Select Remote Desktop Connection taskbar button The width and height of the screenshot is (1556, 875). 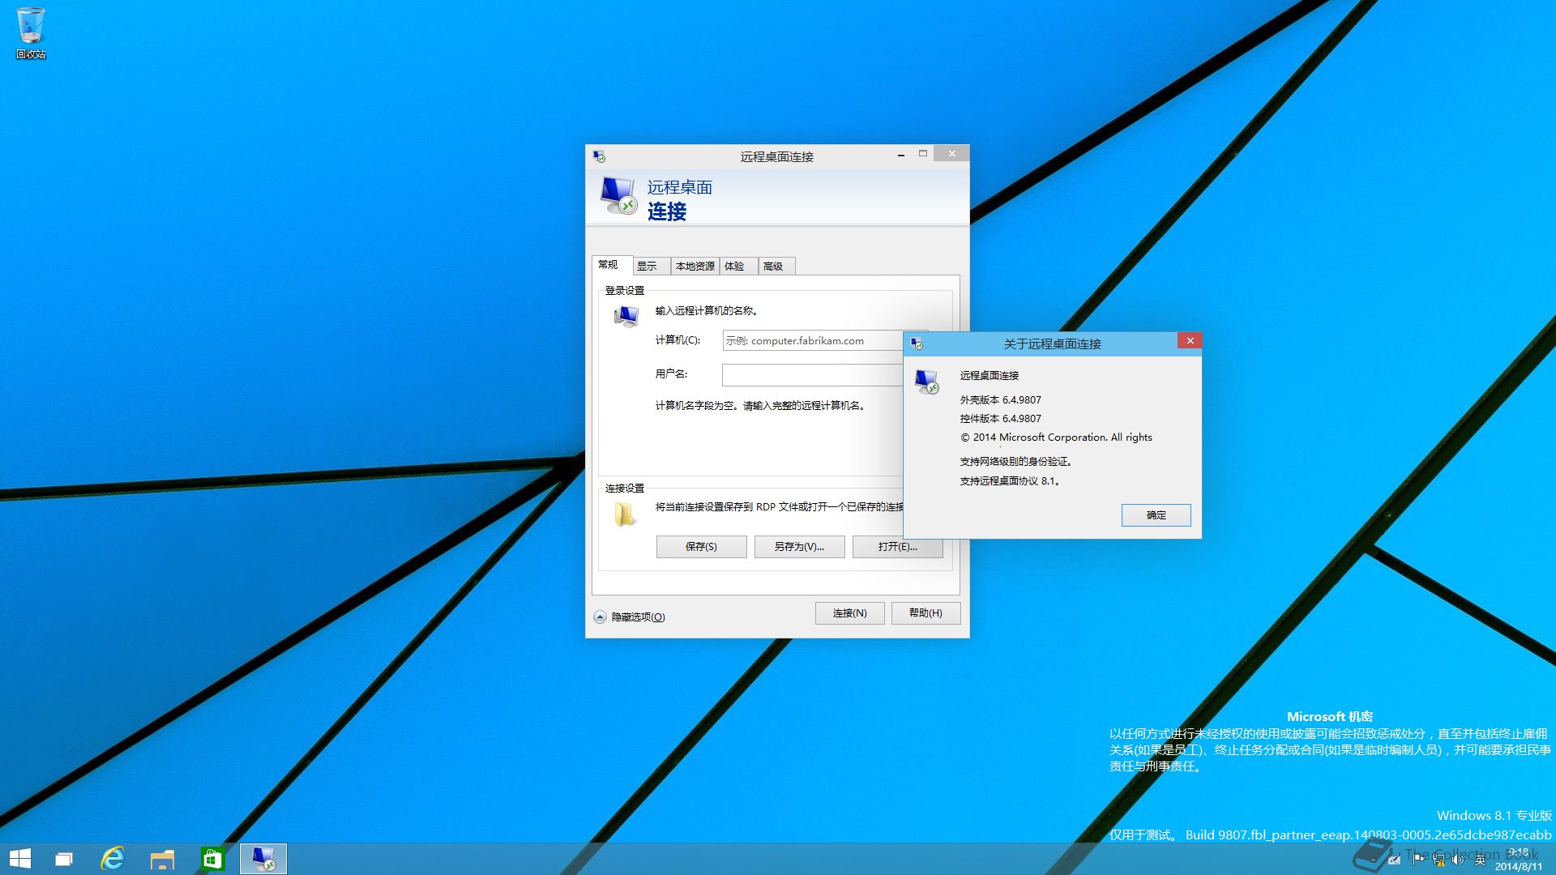tap(263, 859)
